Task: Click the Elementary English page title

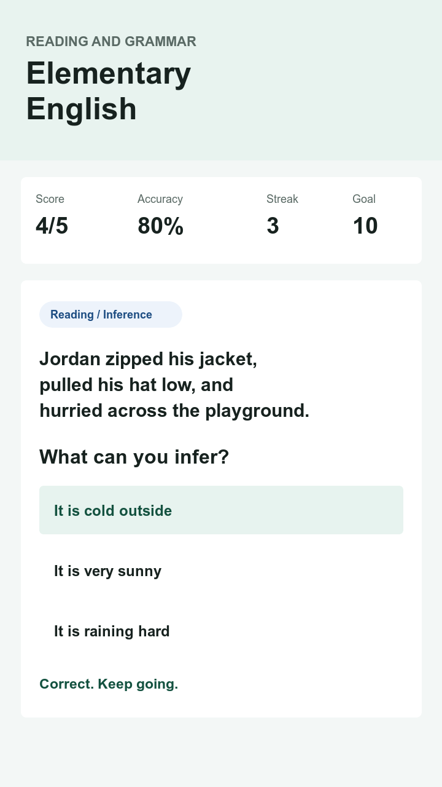Action: (109, 91)
